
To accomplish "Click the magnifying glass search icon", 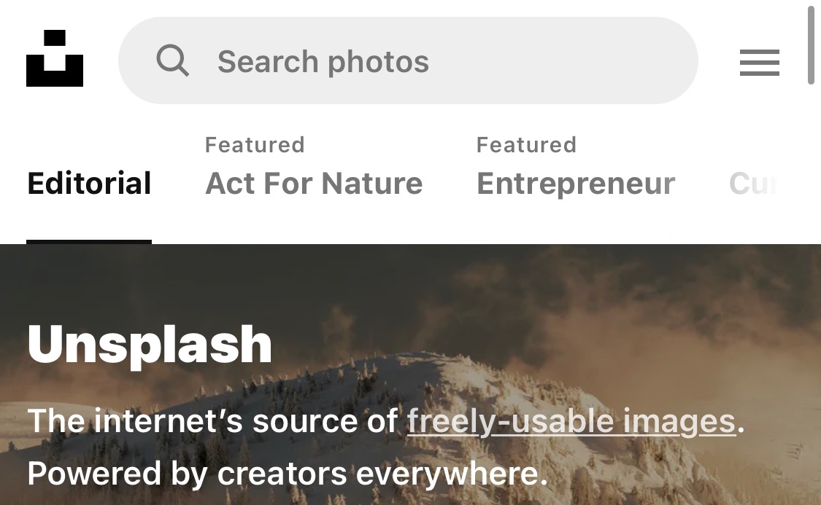I will pyautogui.click(x=173, y=61).
